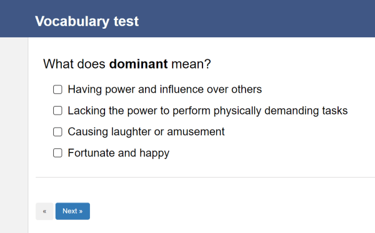Click the word 'amusement' in third answer
This screenshot has width=375, height=233.
point(196,132)
